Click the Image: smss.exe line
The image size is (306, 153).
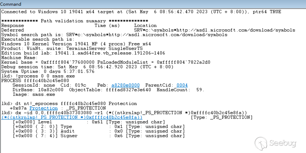(x=34, y=94)
